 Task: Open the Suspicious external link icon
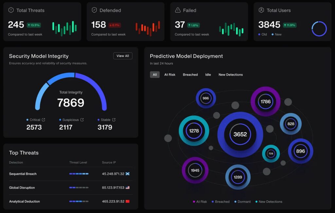(x=82, y=120)
